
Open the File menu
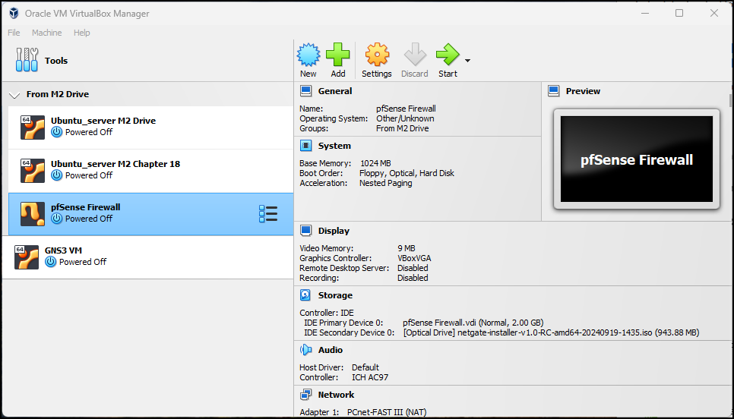[x=14, y=33]
